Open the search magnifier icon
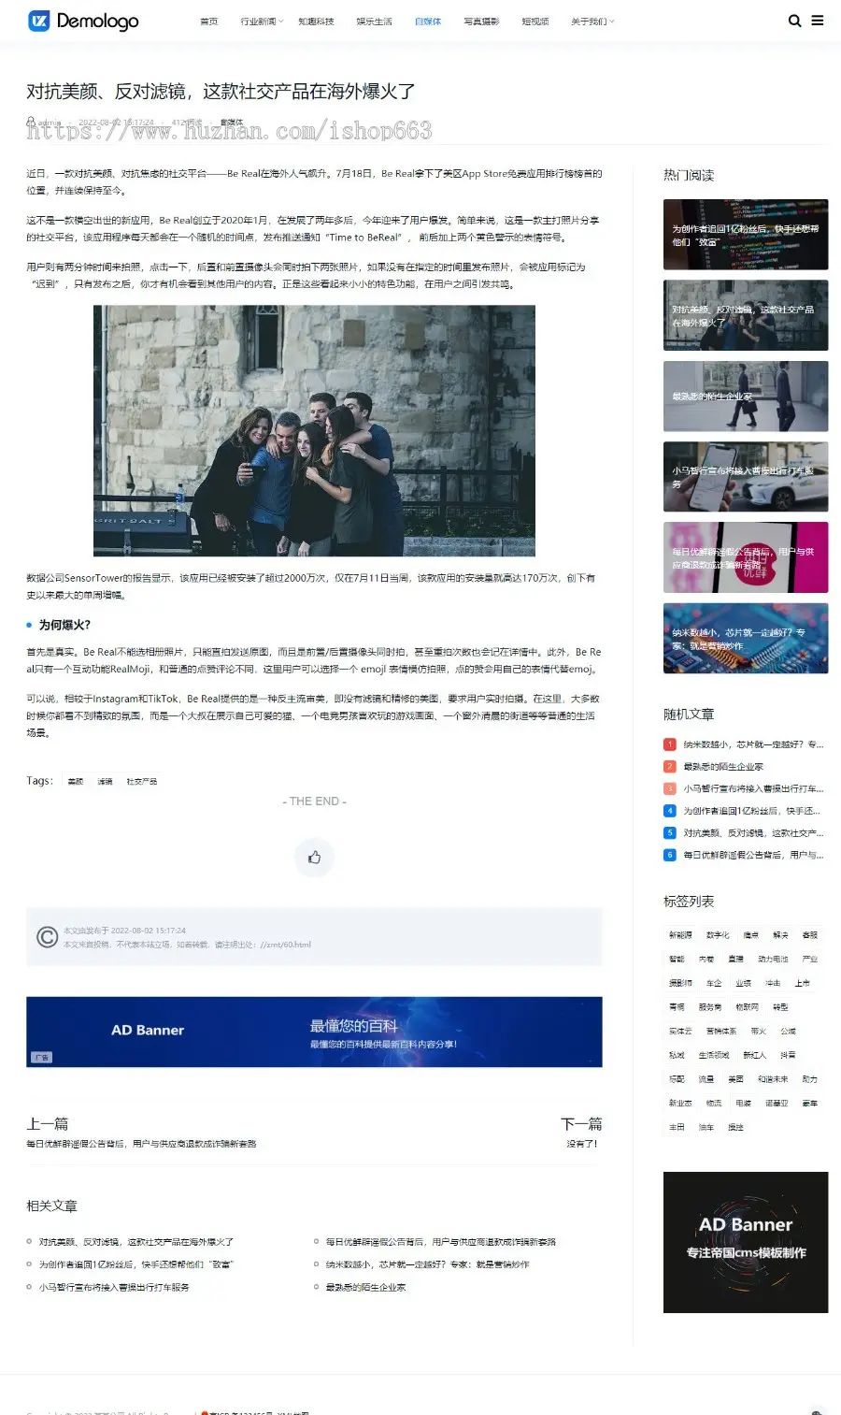The width and height of the screenshot is (841, 1415). click(794, 21)
